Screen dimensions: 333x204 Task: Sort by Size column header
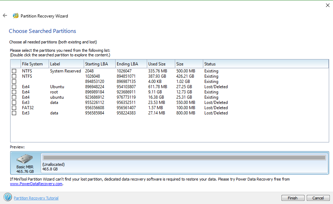point(189,64)
